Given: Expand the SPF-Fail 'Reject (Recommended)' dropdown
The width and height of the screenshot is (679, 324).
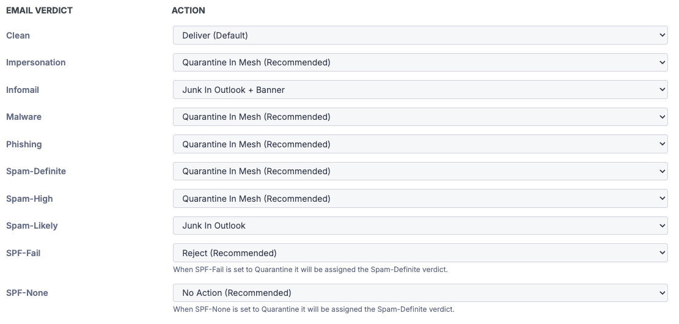Looking at the screenshot, I should [420, 253].
